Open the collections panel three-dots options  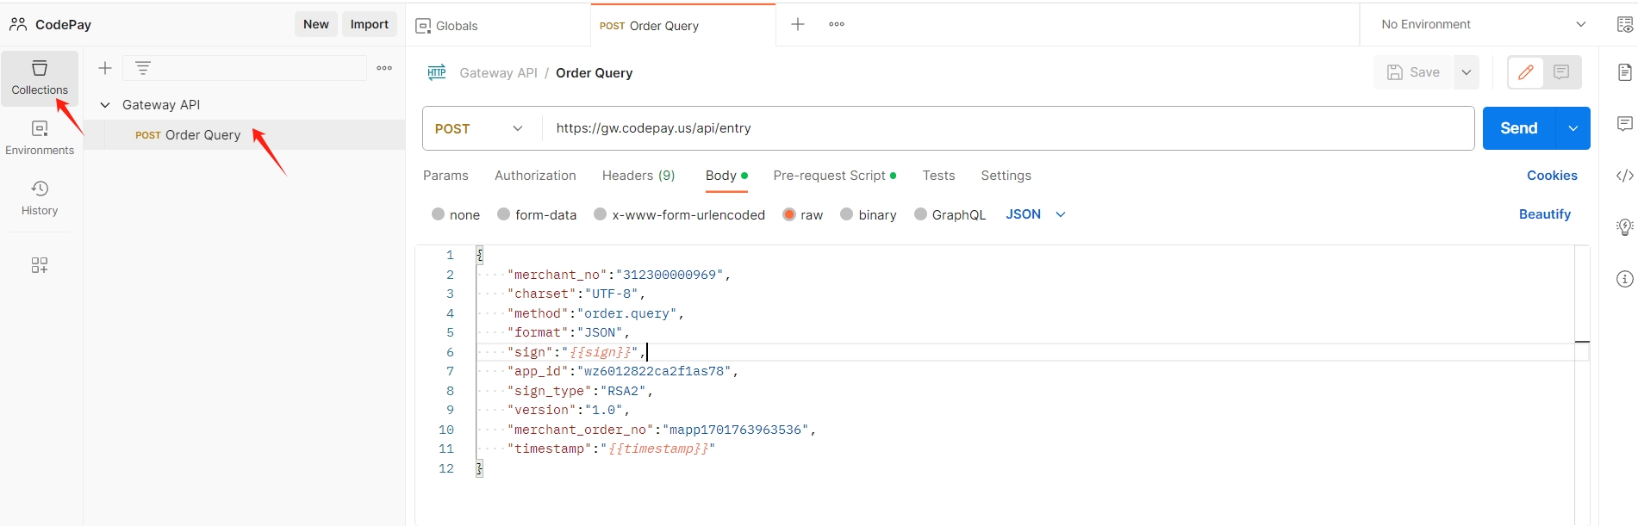384,68
